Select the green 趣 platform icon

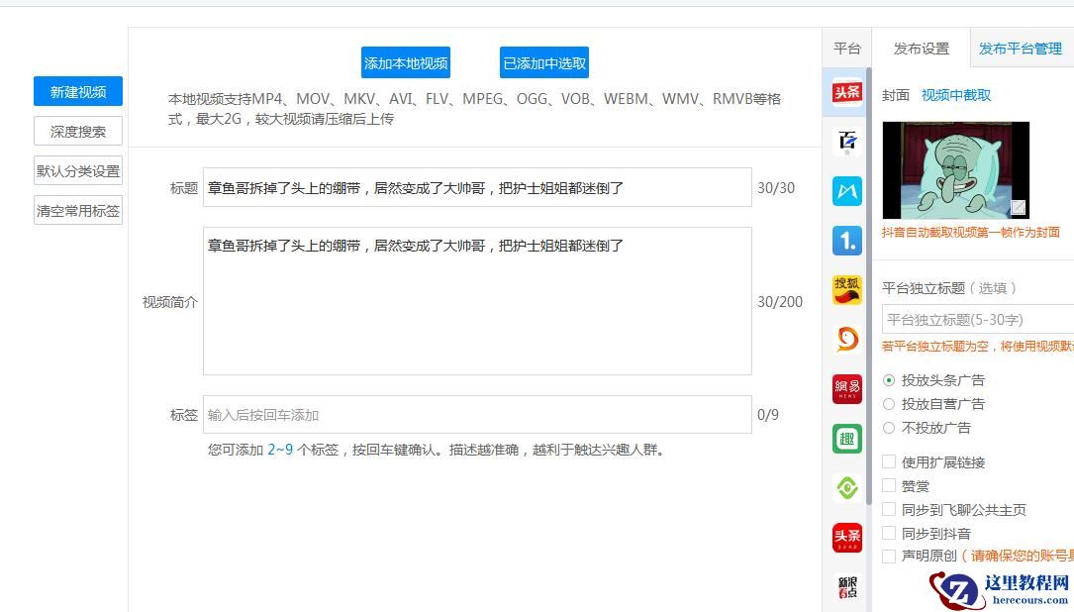(846, 439)
